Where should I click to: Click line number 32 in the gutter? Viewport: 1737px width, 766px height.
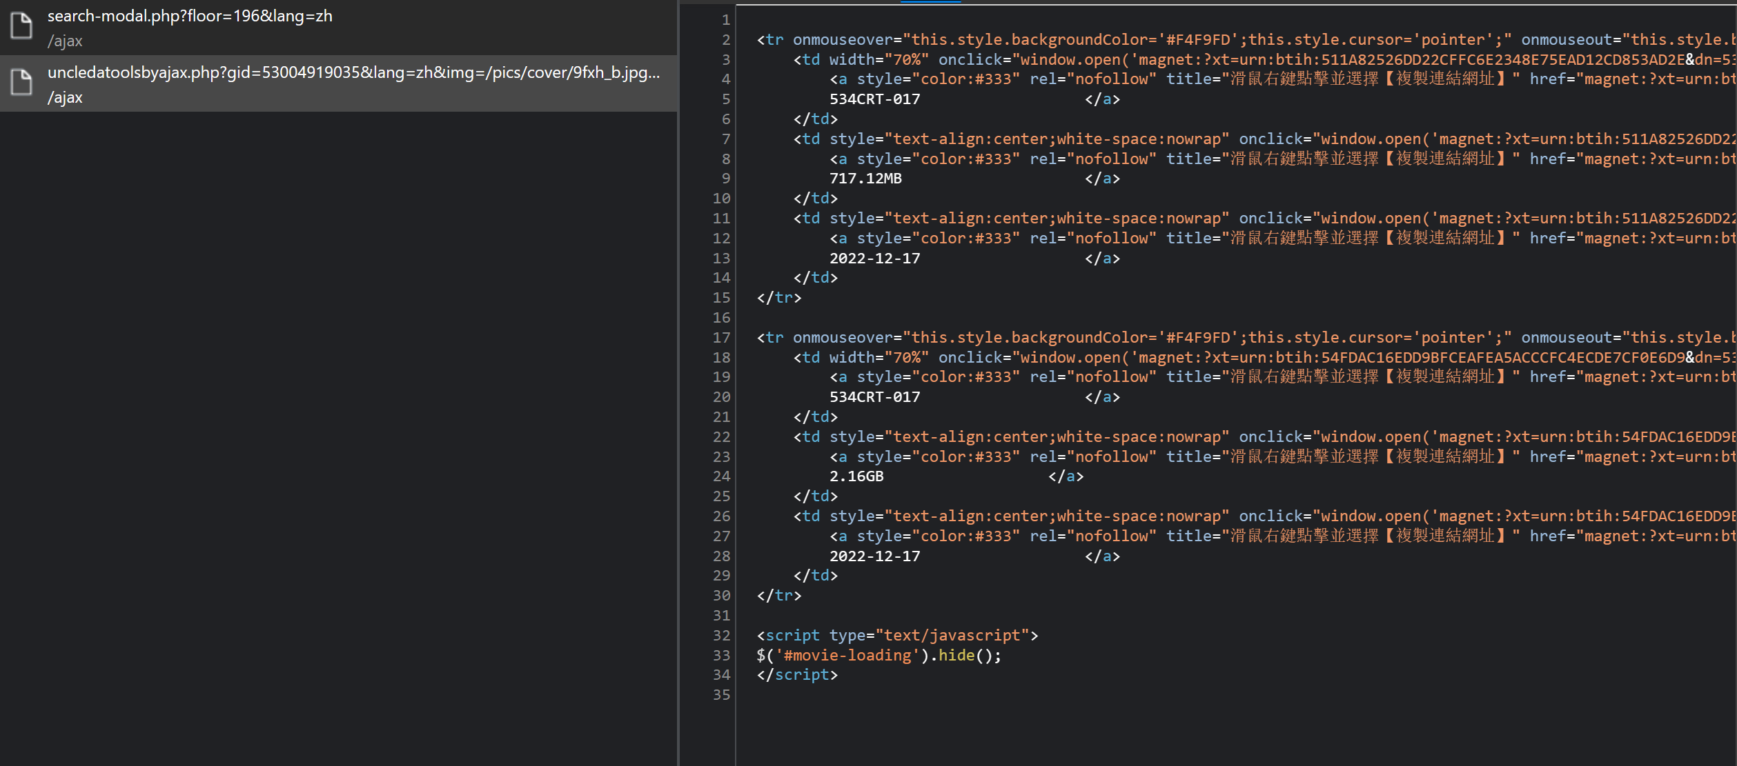721,636
